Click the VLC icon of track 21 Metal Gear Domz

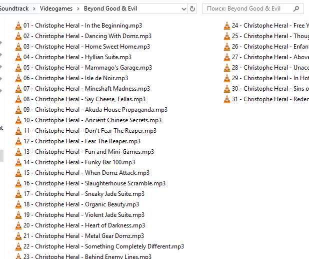tap(18, 236)
